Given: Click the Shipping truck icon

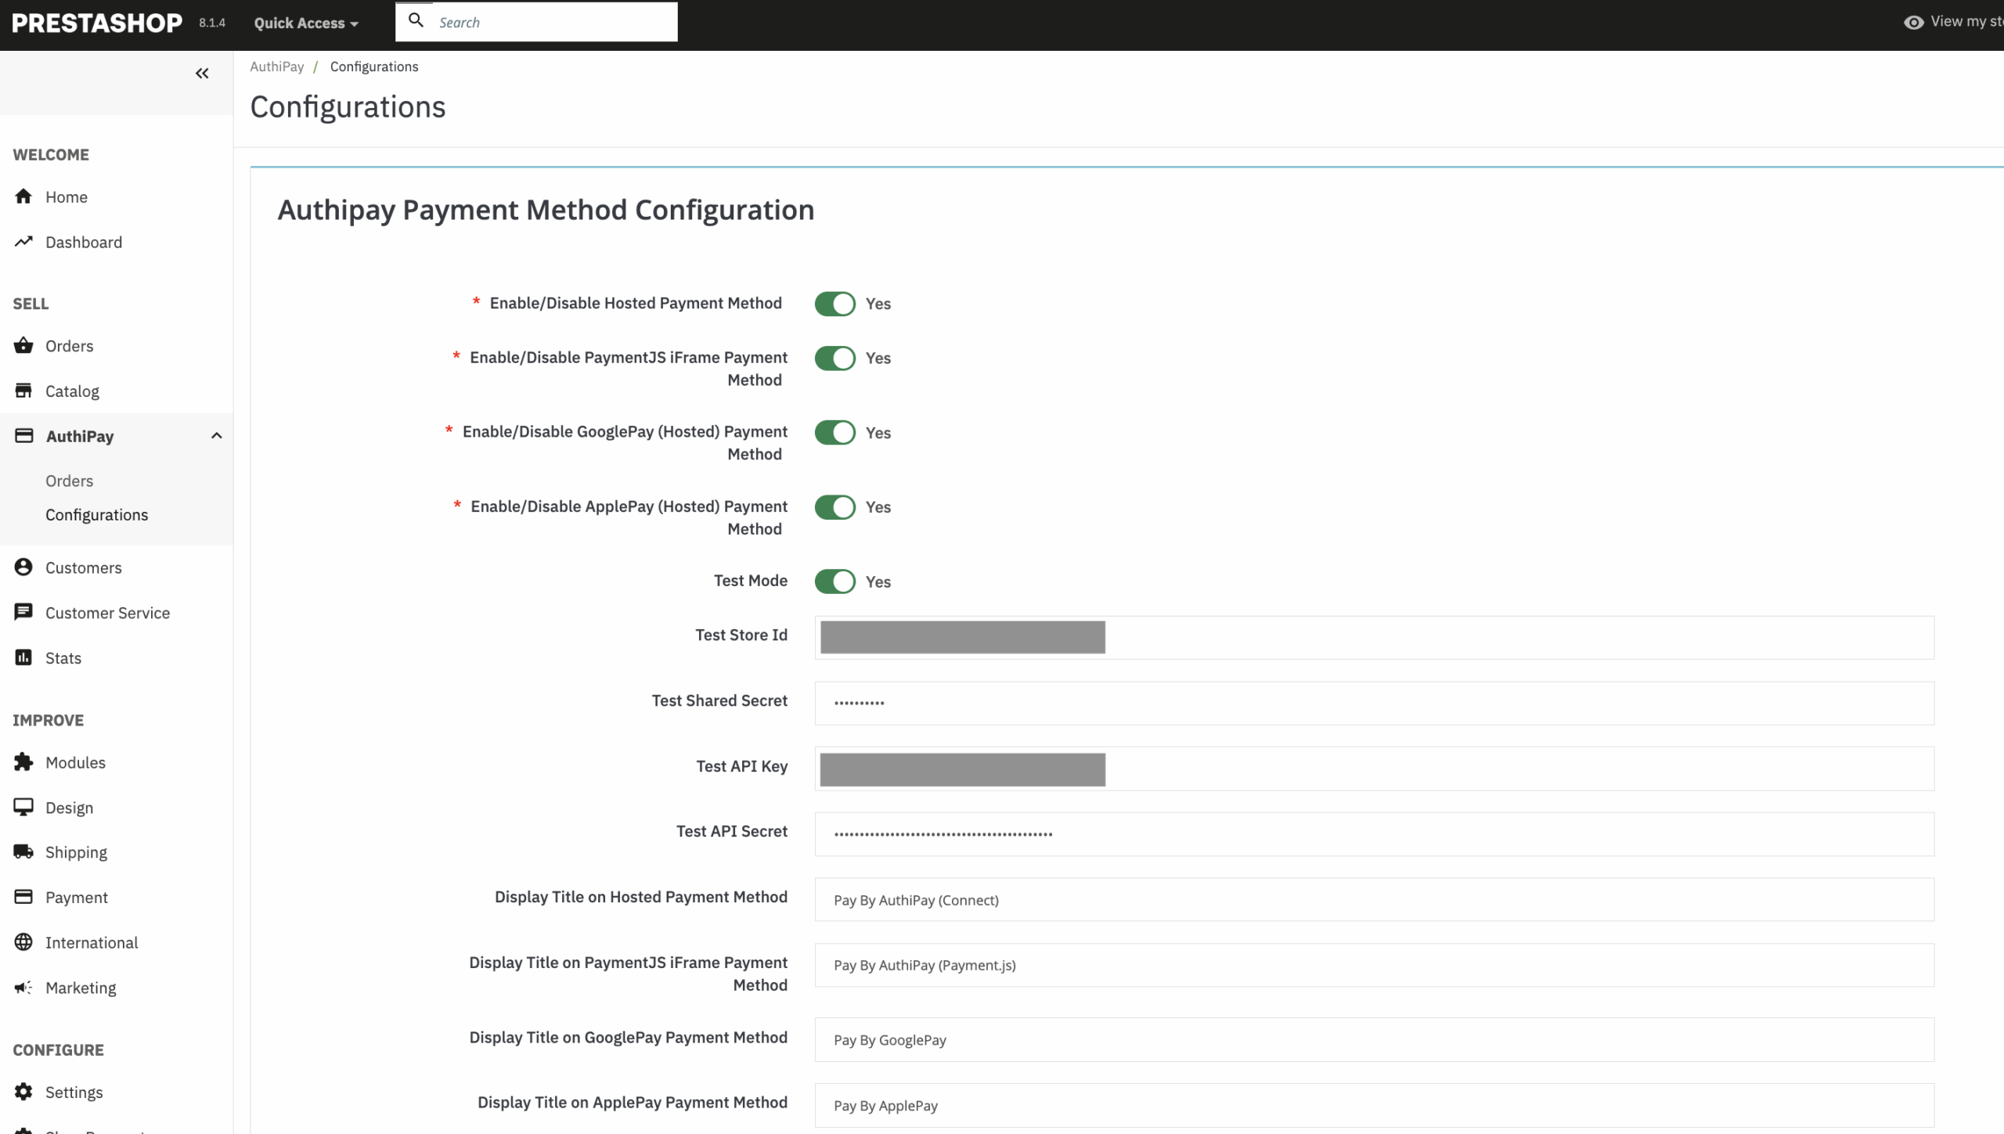Looking at the screenshot, I should 23,851.
